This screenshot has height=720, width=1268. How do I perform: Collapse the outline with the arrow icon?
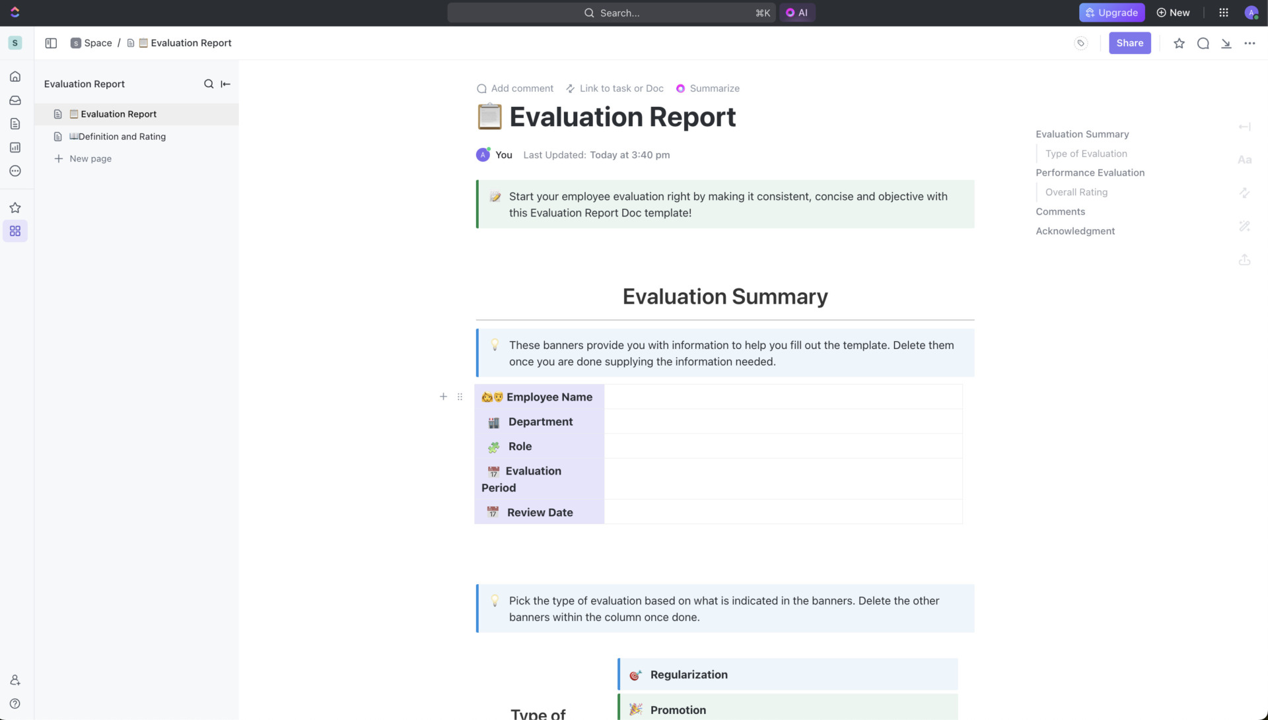1246,126
